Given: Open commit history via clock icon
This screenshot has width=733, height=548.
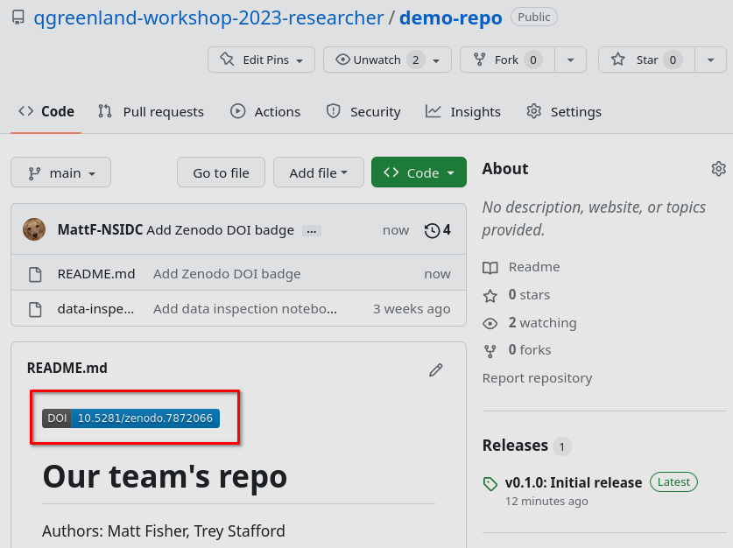Looking at the screenshot, I should pos(437,230).
